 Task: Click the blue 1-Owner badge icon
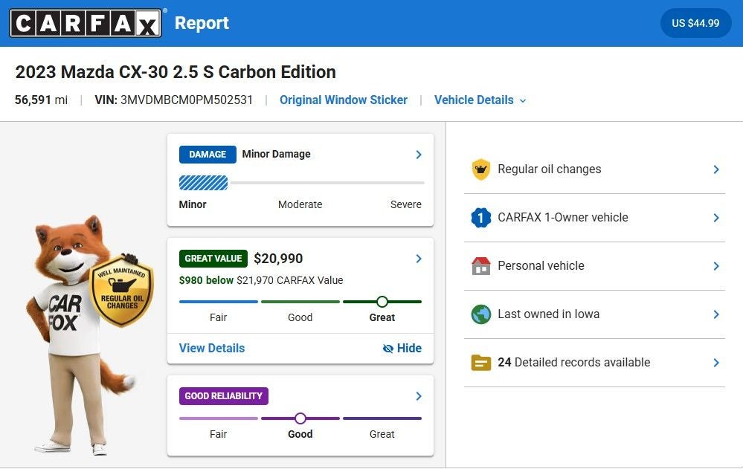click(481, 218)
